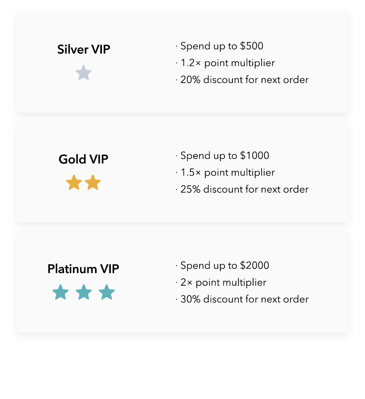Click the first teal Platinum star
Viewport: 365px width, 399px height.
tap(61, 292)
